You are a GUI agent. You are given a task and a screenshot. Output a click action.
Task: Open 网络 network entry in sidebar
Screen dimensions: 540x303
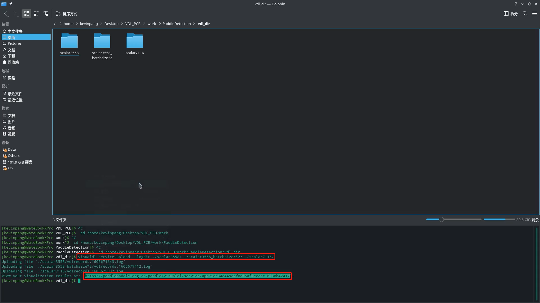[x=12, y=78]
